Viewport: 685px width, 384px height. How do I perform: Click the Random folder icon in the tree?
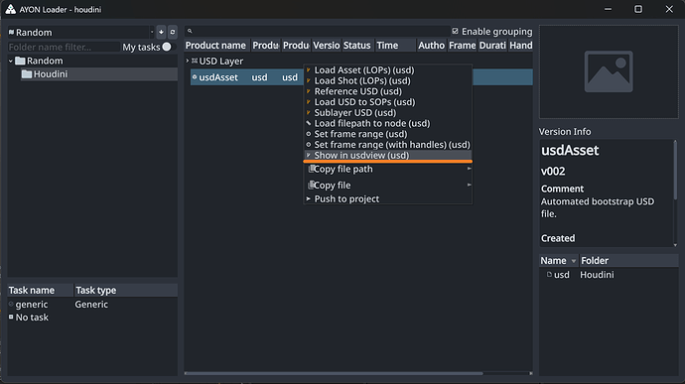(x=20, y=61)
